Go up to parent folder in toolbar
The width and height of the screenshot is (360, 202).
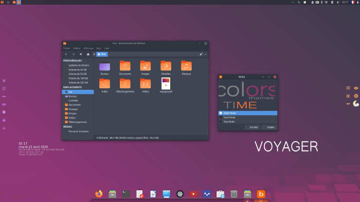tap(81, 54)
